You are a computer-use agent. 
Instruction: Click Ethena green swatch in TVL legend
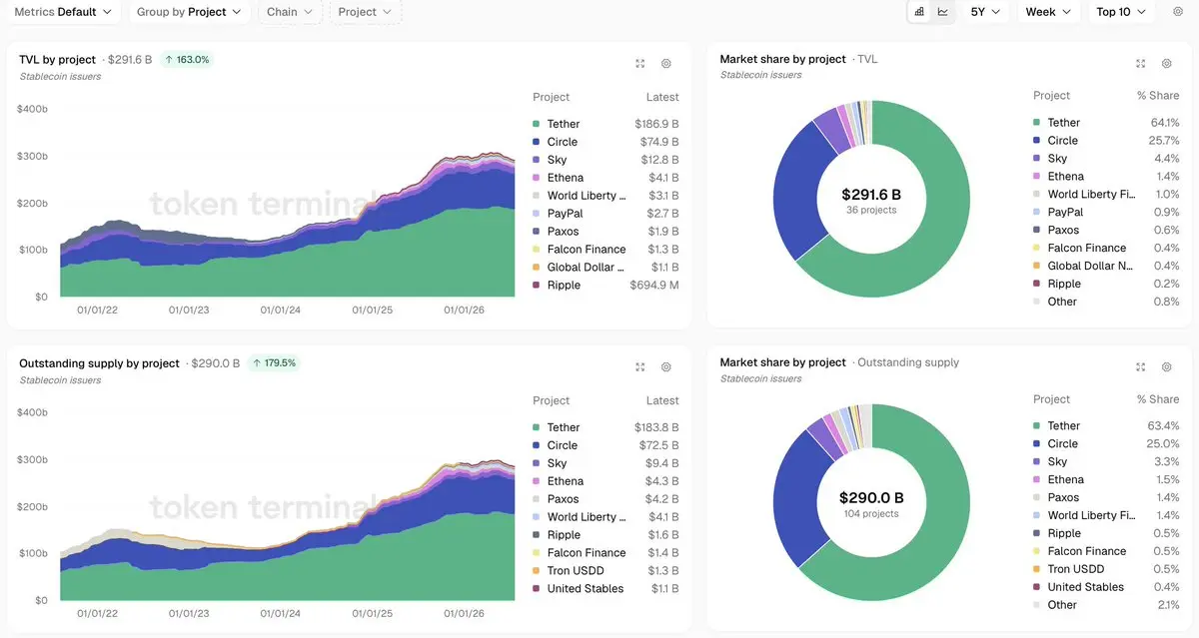tap(537, 178)
